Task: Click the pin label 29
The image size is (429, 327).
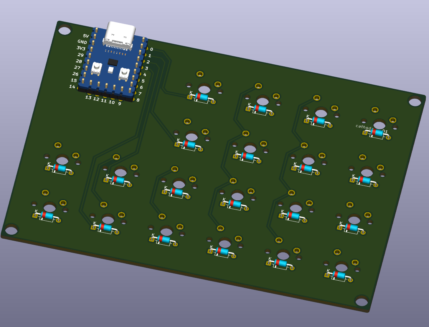Action: point(80,55)
